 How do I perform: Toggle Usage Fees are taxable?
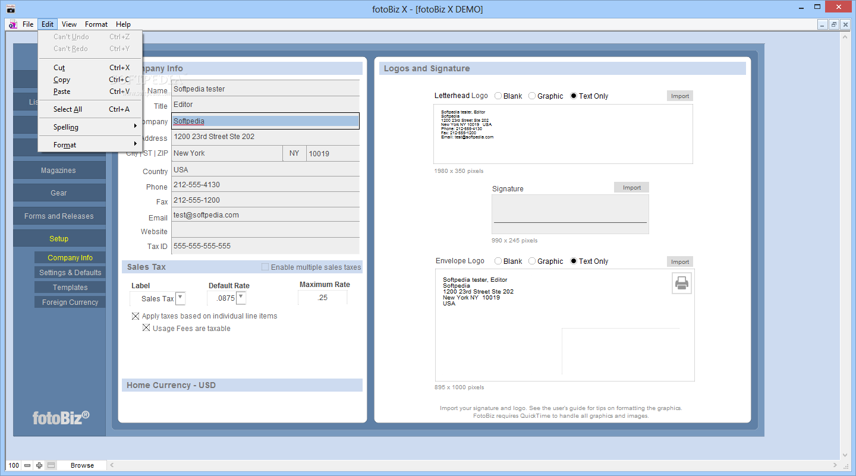146,328
